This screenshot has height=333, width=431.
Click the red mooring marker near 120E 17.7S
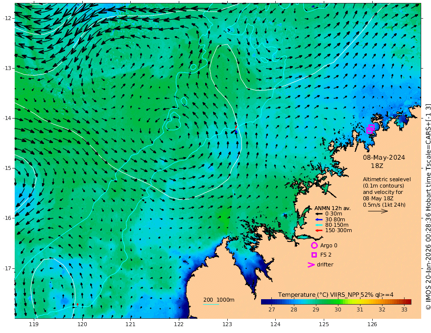tap(77, 304)
